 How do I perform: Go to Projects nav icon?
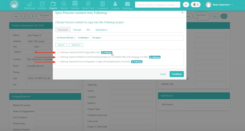click(53, 5)
